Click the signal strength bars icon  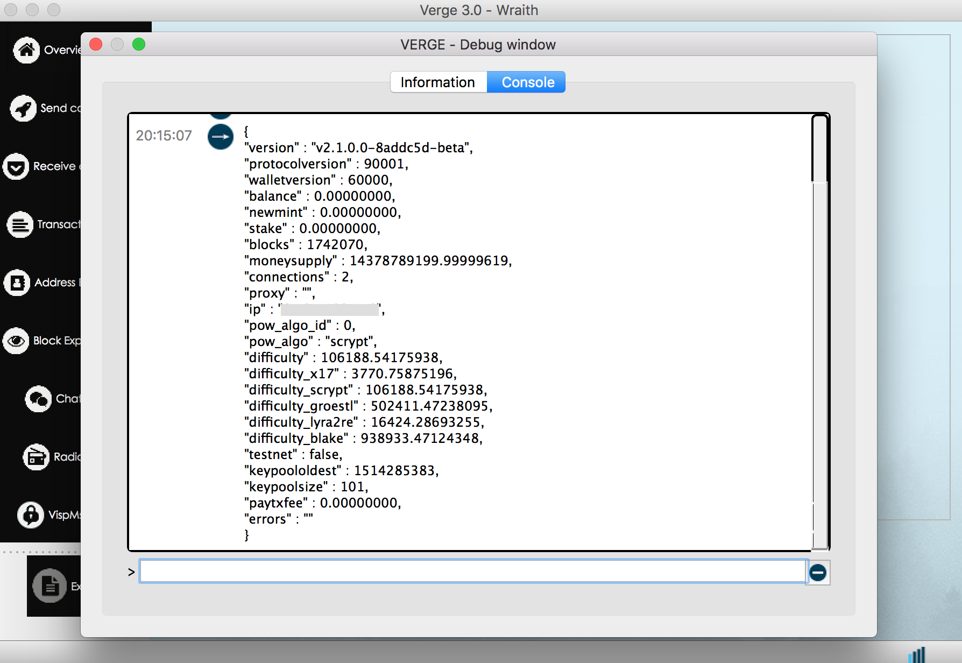[916, 654]
